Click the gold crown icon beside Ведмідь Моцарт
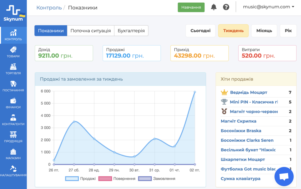Viewport: 301px width, 189px height. point(224,92)
